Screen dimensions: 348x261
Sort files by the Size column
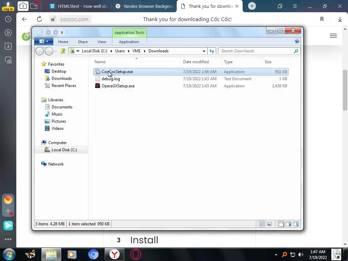(x=276, y=62)
